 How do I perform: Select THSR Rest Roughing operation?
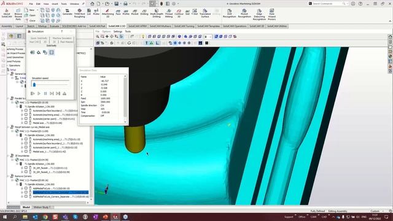[x=79, y=13]
